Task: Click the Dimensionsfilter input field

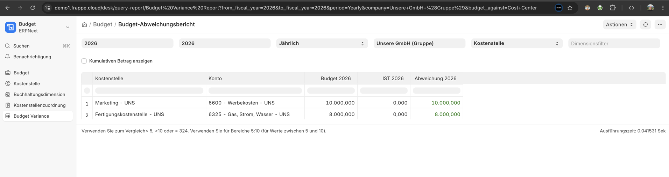Action: pos(614,43)
